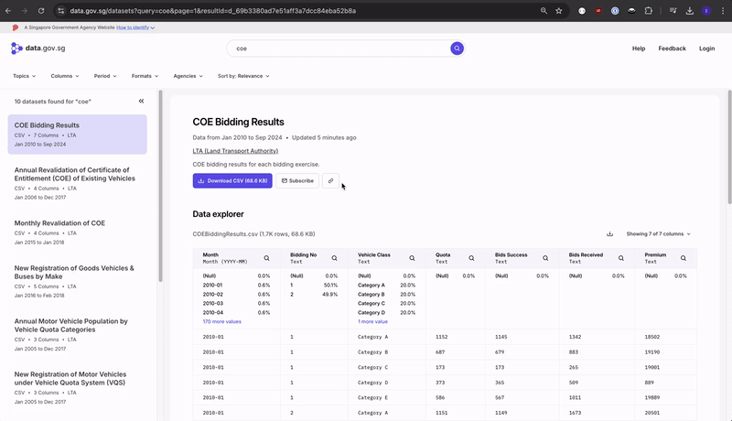Reload the page with refresh icon

pyautogui.click(x=41, y=11)
